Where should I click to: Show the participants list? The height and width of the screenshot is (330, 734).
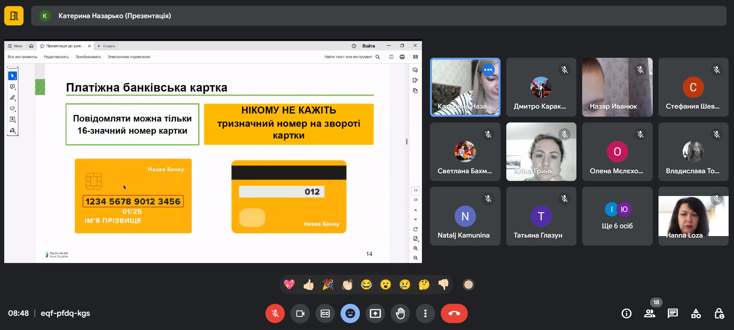coord(650,313)
